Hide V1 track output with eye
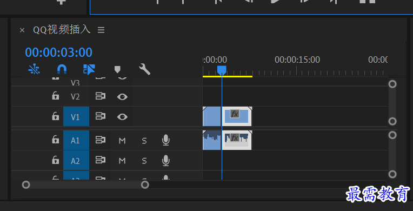The width and height of the screenshot is (413, 211). tap(122, 116)
